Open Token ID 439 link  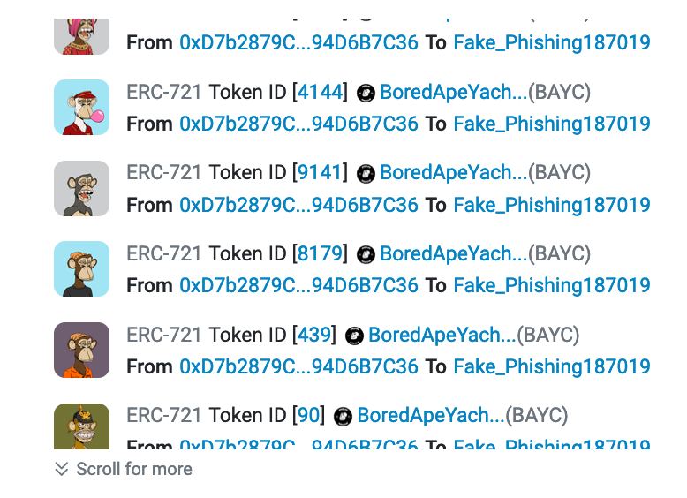[x=314, y=335]
